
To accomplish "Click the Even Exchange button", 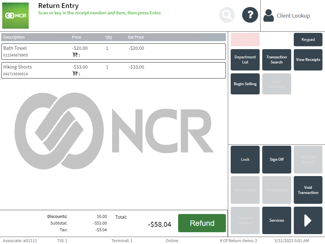I will pos(277,84).
